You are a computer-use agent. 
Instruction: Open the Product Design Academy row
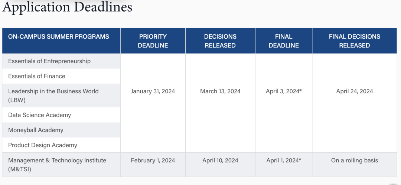(43, 145)
